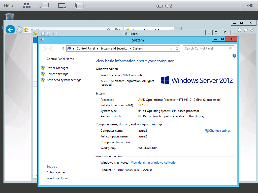Click the screen lock icon in top toolbar
Screen dimensions: 258x193
(62, 6)
